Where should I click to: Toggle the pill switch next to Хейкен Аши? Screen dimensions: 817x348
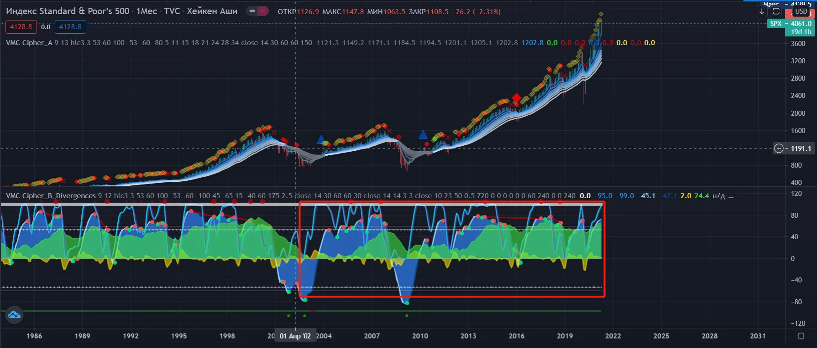pos(257,11)
